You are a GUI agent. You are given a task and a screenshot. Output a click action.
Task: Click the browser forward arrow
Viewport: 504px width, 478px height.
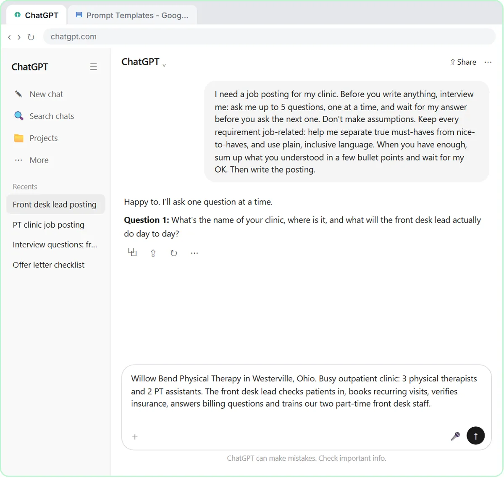click(x=19, y=37)
